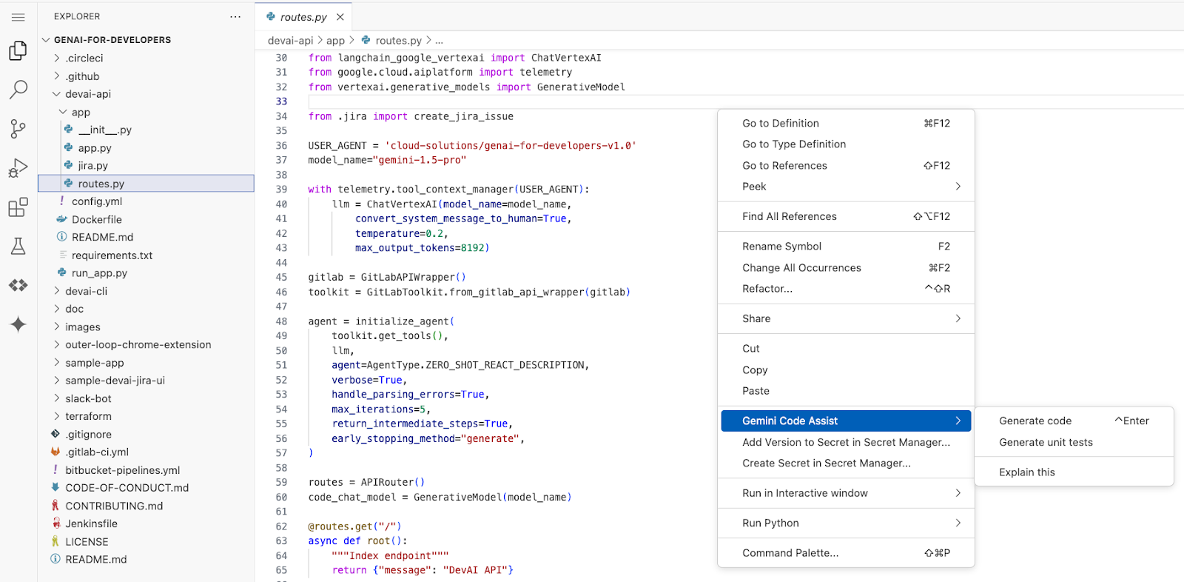Open the Gemini Code Assist sparkle icon
Image resolution: width=1184 pixels, height=582 pixels.
click(x=18, y=324)
